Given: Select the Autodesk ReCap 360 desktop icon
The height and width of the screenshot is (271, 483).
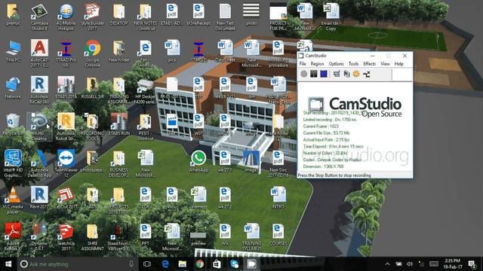Looking at the screenshot, I should [x=39, y=90].
